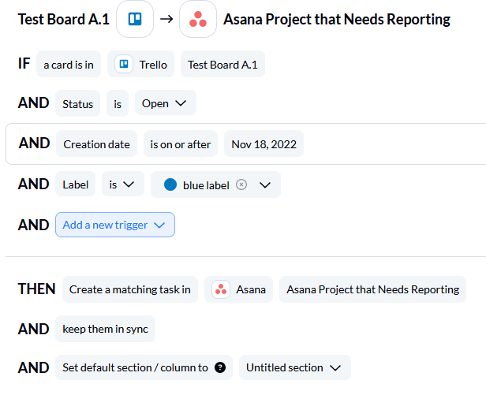Click the arrow between Trello and Asana
The image size is (486, 395).
point(166,19)
